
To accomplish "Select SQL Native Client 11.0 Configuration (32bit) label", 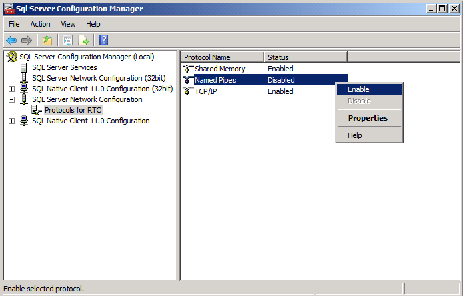I will 103,89.
